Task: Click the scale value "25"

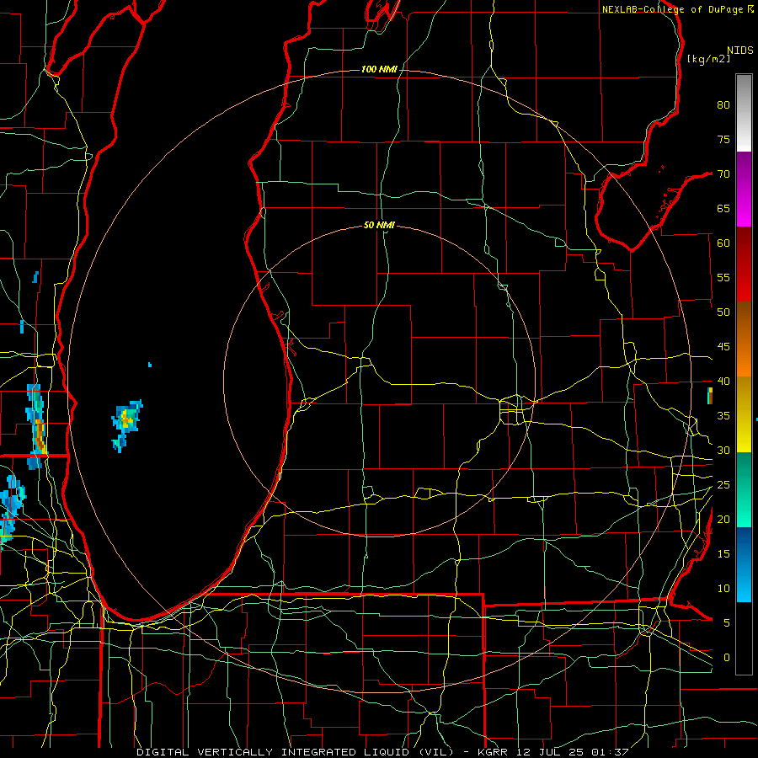Action: point(723,485)
